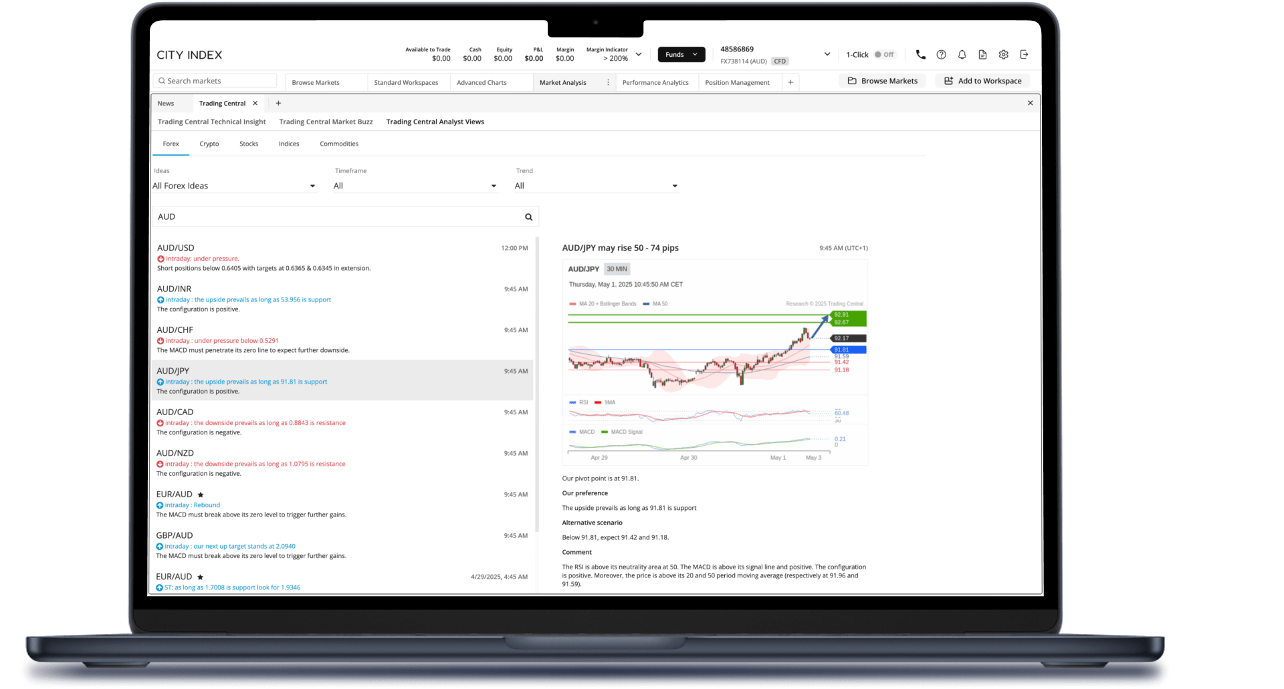Click the Browse Markets button

pyautogui.click(x=881, y=80)
